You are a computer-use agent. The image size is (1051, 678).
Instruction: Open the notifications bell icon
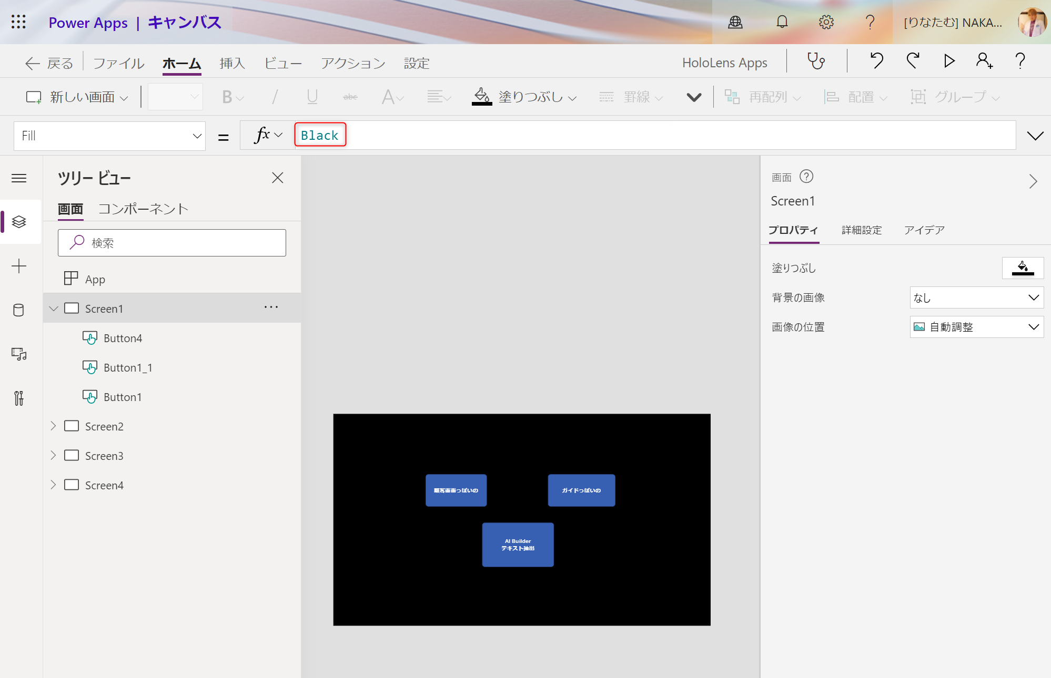pyautogui.click(x=782, y=22)
